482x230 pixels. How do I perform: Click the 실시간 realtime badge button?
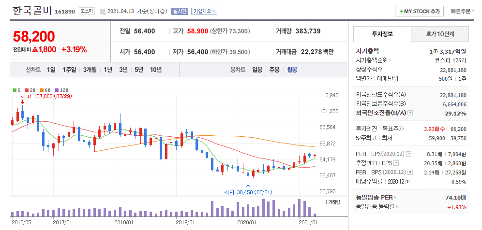point(179,12)
